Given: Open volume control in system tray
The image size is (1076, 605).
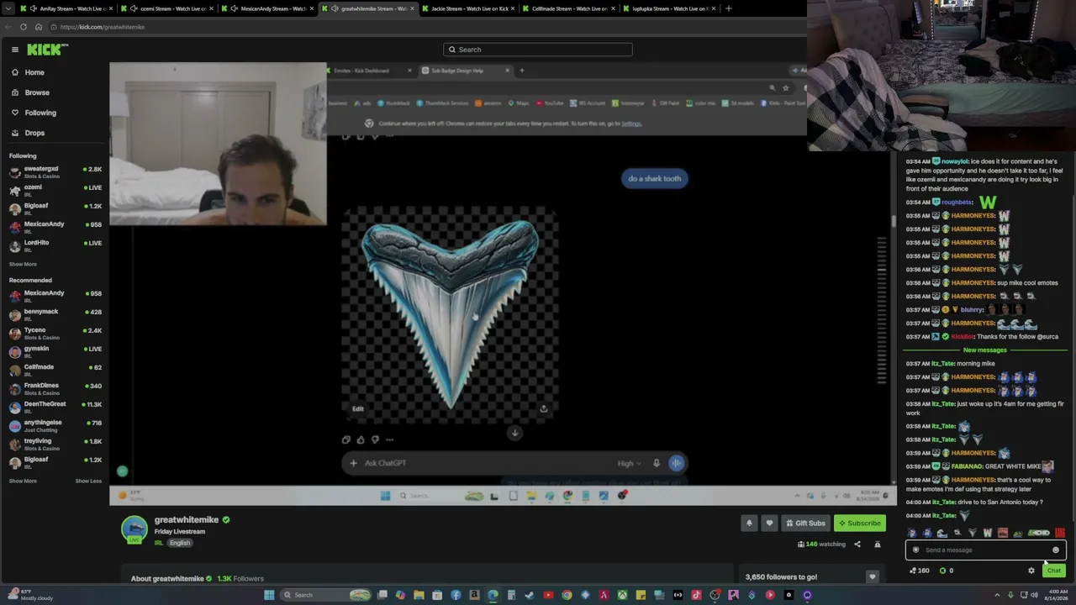Looking at the screenshot, I should (1033, 596).
